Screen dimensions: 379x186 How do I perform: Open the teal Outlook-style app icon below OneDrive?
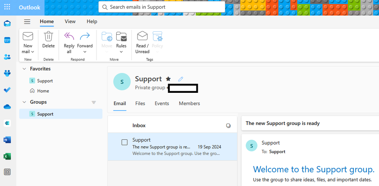click(7, 123)
